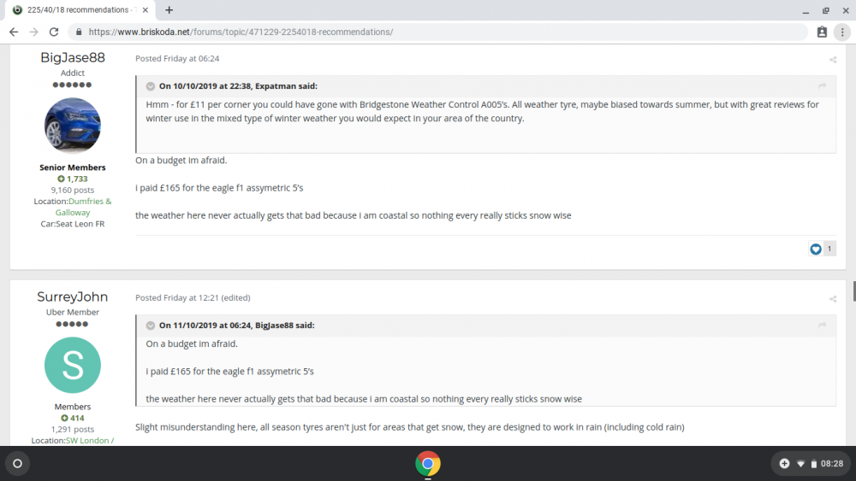856x481 pixels.
Task: Open SurreyJohn's profile name link
Action: click(x=73, y=296)
